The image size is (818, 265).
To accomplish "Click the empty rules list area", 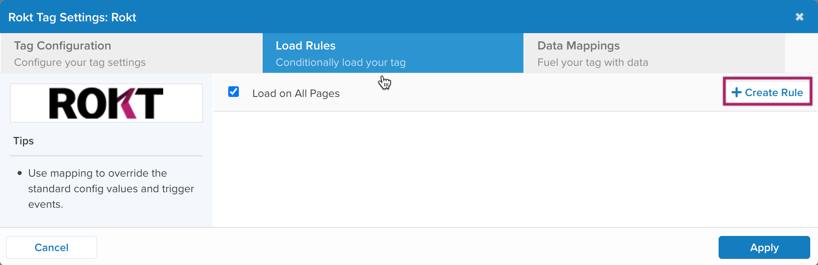I will pyautogui.click(x=515, y=169).
